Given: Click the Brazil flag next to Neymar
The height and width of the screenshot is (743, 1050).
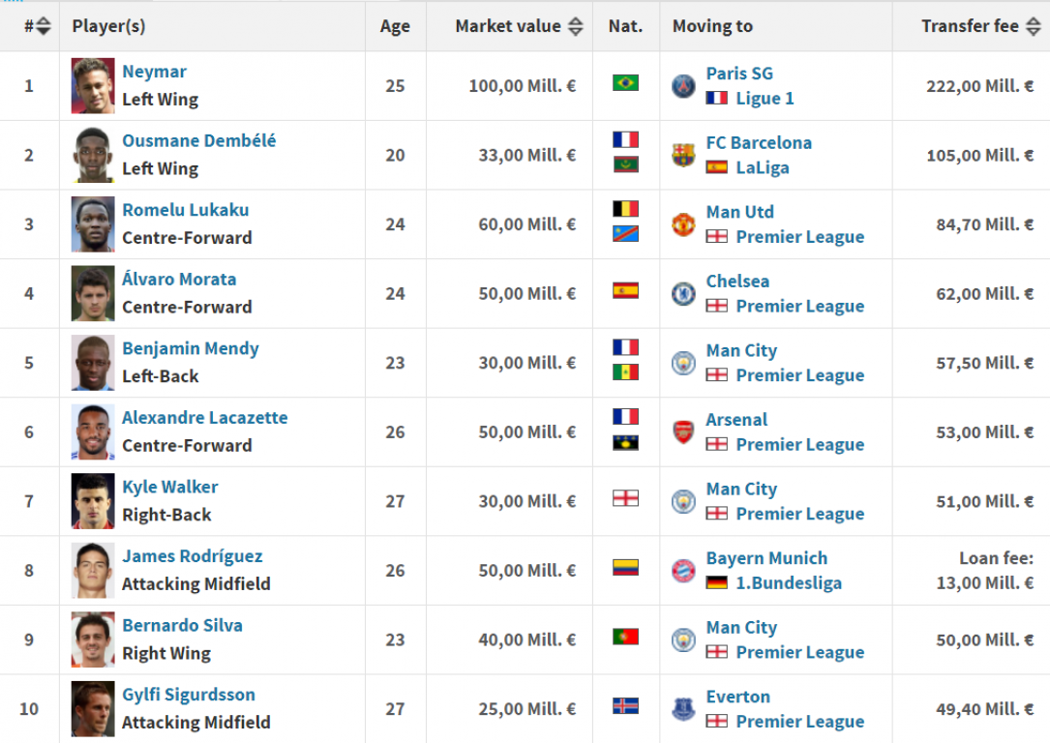Looking at the screenshot, I should click(625, 83).
